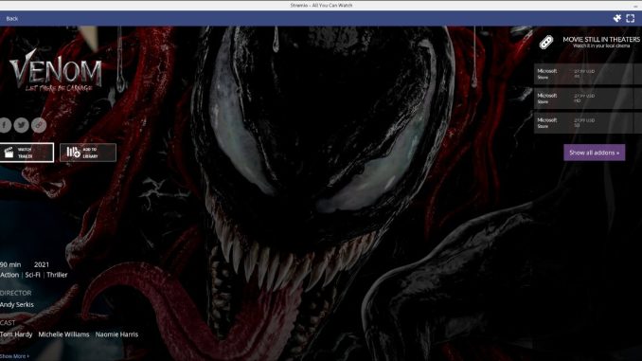Open cast member Tom Hardy
642x361 pixels.
(16, 334)
